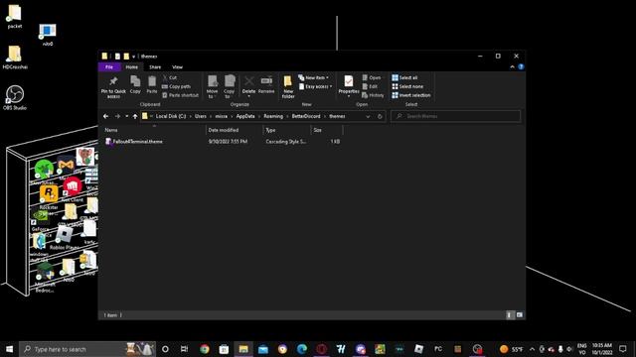Sort by Name column header
The image size is (636, 357).
pyautogui.click(x=154, y=130)
